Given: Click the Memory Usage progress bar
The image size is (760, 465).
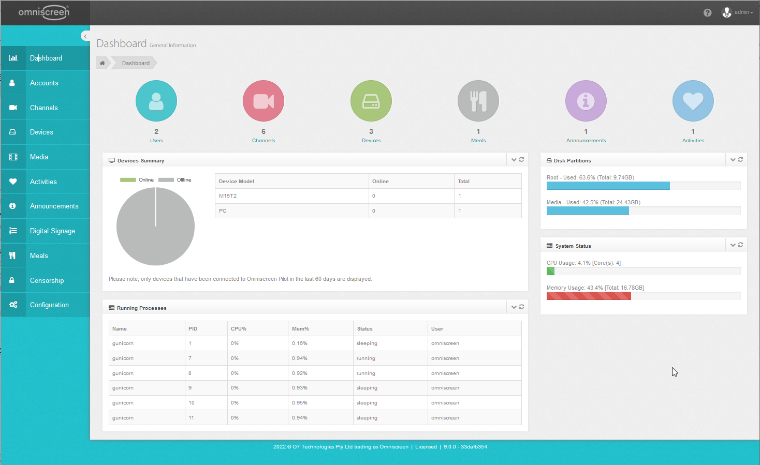Looking at the screenshot, I should coord(643,296).
